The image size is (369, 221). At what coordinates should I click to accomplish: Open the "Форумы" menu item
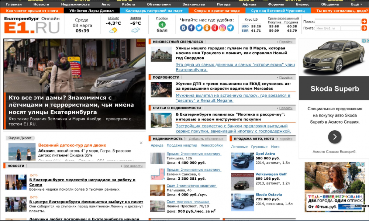[276, 4]
